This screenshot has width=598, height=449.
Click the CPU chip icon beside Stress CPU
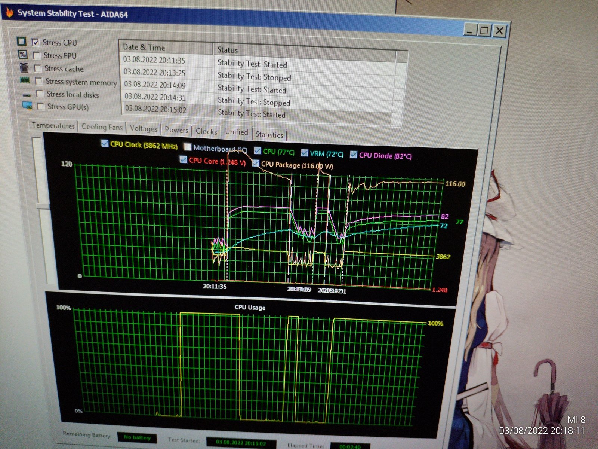pos(22,41)
